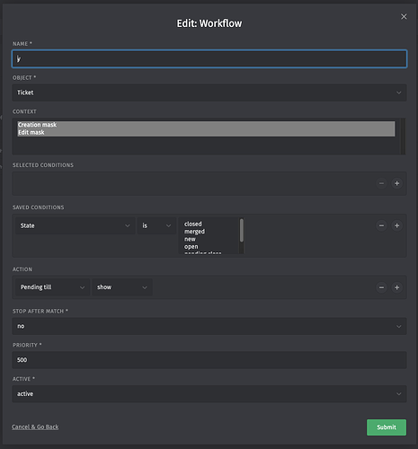Add another saved condition row
The image size is (418, 449).
point(396,225)
